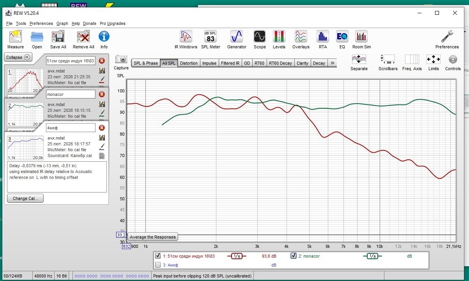Open graph Controls gear
The image size is (469, 281).
[453, 62]
